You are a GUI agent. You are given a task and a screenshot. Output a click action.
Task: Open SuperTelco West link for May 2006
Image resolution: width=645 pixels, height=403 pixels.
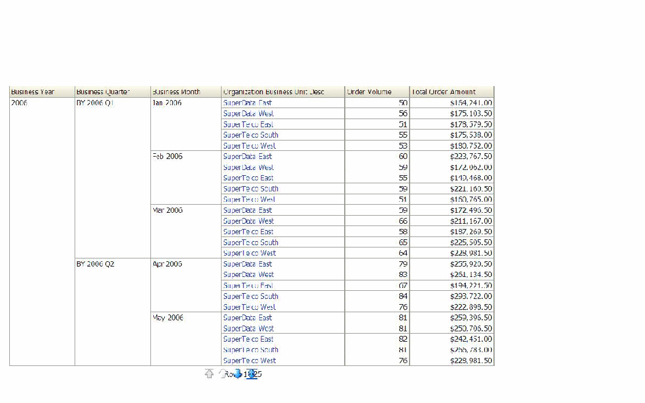coord(249,360)
